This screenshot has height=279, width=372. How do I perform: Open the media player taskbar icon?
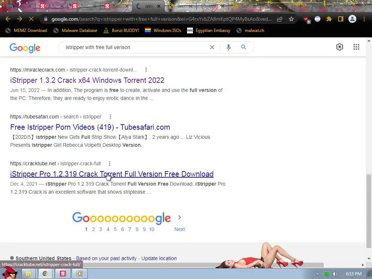tap(80, 274)
